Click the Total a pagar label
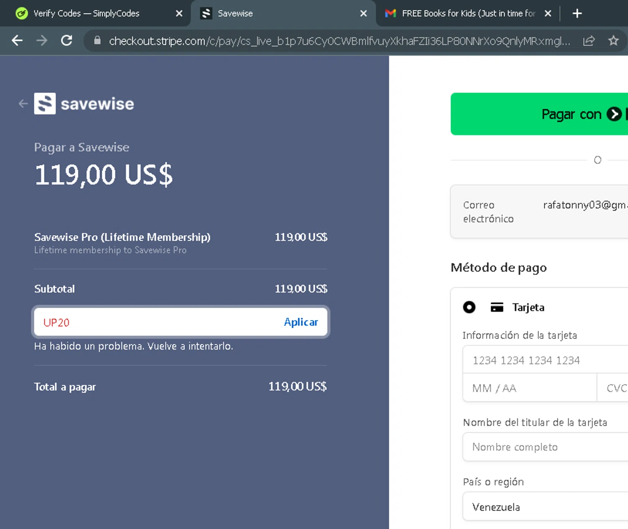 point(65,387)
